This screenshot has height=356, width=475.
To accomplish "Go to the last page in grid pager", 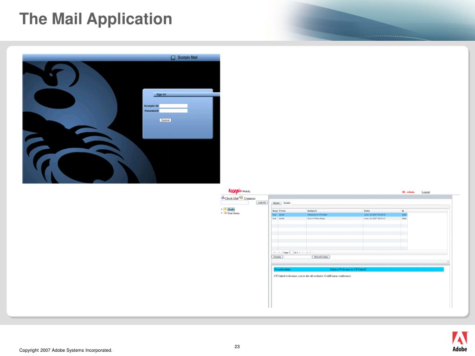I will coord(307,253).
